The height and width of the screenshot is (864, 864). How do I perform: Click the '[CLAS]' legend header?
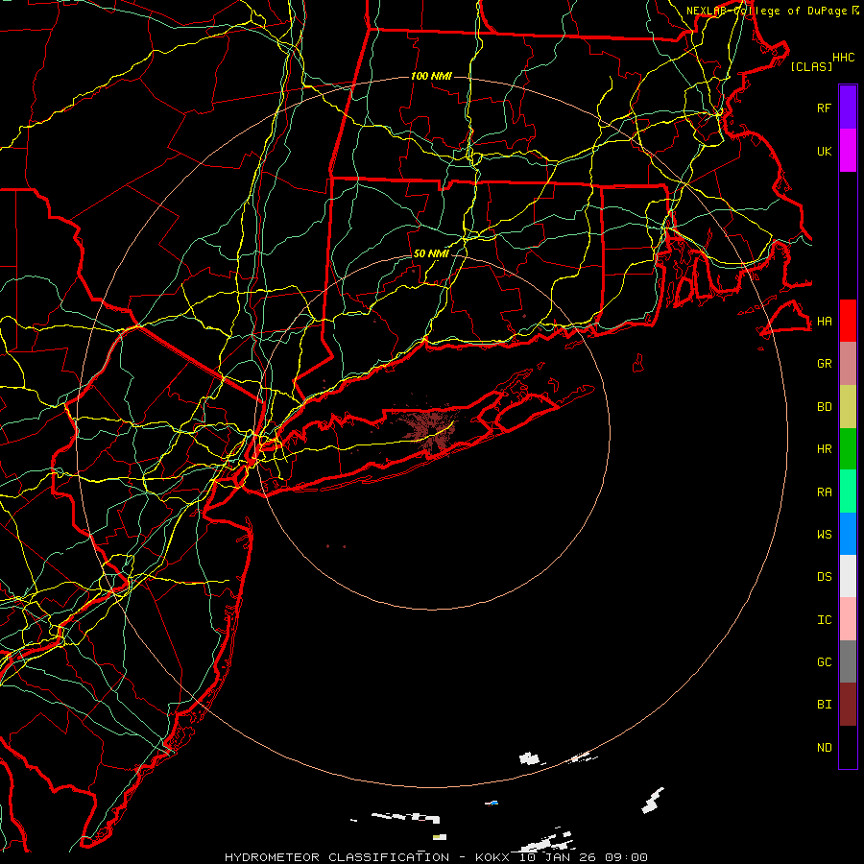811,66
